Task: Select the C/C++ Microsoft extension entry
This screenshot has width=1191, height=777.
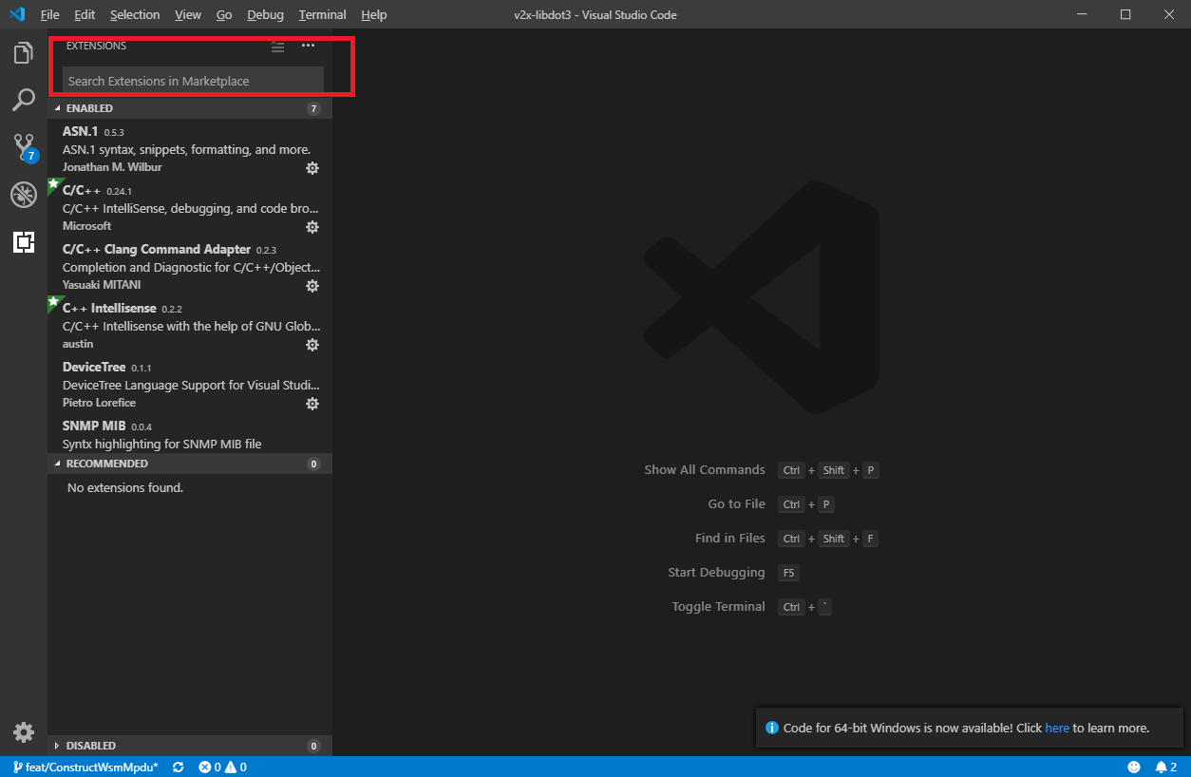Action: point(190,207)
